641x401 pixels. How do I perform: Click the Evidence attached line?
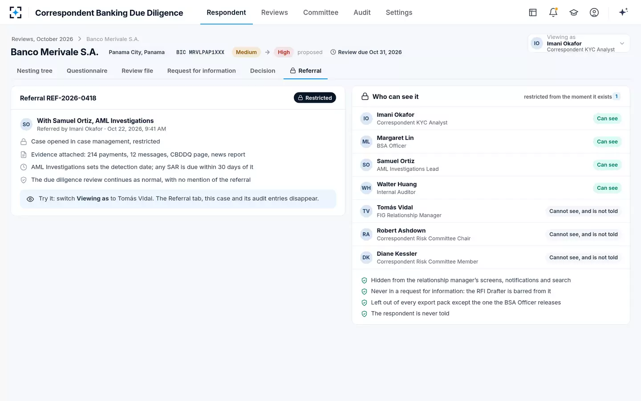click(138, 155)
